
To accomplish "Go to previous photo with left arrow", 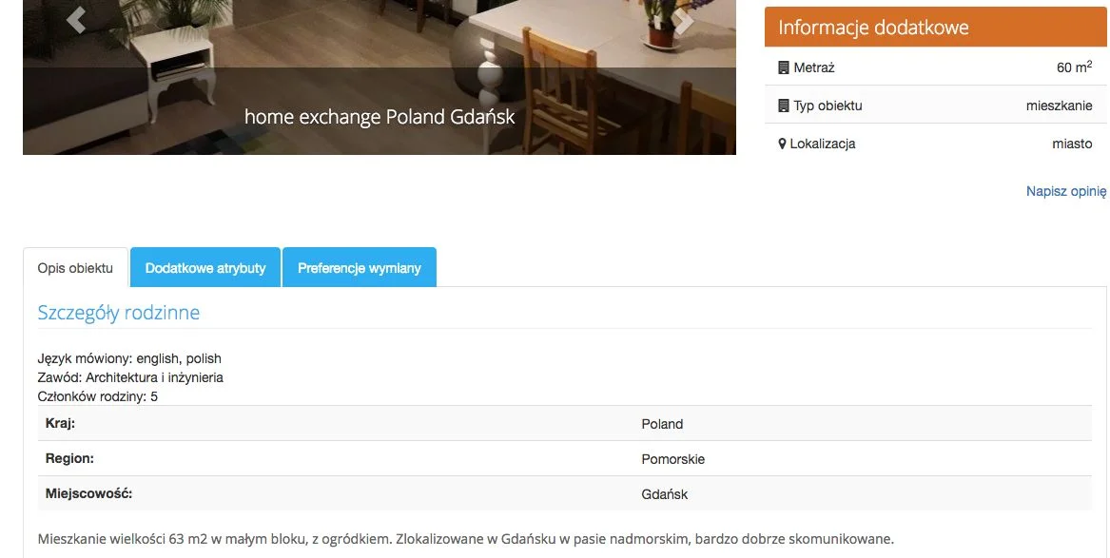I will point(76,19).
